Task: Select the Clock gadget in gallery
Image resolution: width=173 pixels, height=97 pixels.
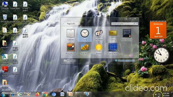Action: pyautogui.click(x=85, y=35)
